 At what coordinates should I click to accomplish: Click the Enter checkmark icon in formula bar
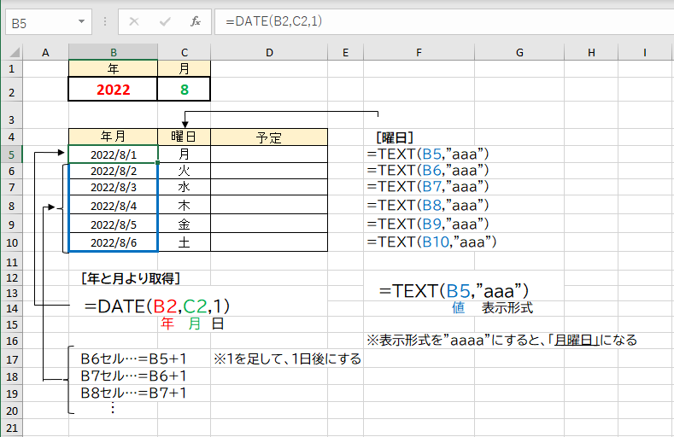tap(165, 20)
